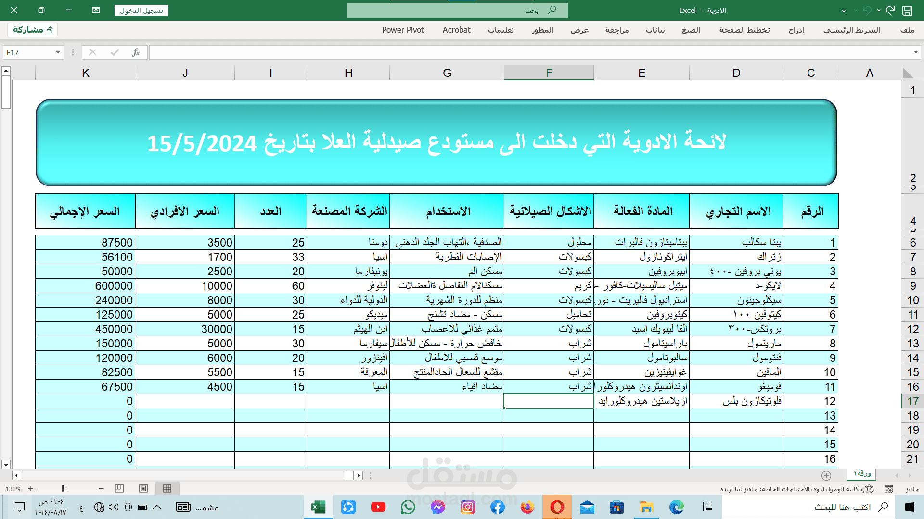Open the notification center icon
Viewport: 924px width, 519px height.
(x=20, y=507)
